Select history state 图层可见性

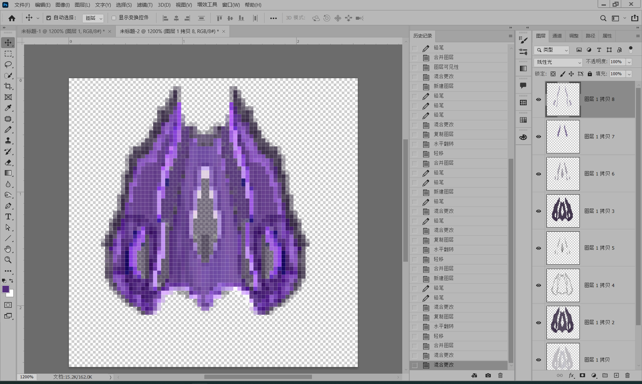tap(458, 67)
